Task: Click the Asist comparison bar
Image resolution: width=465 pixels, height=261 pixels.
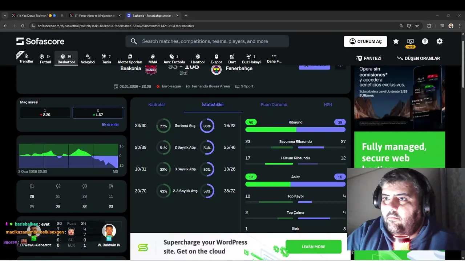Action: coord(295,184)
